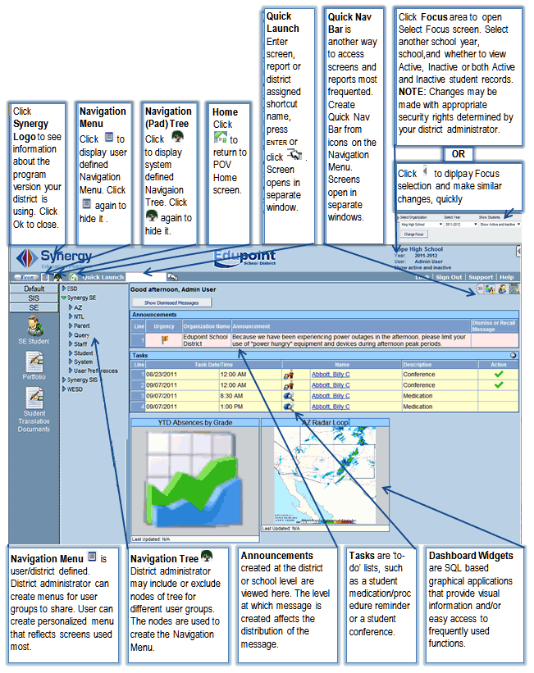
Task: Click the Edupoint School District organization cell
Action: 206,340
